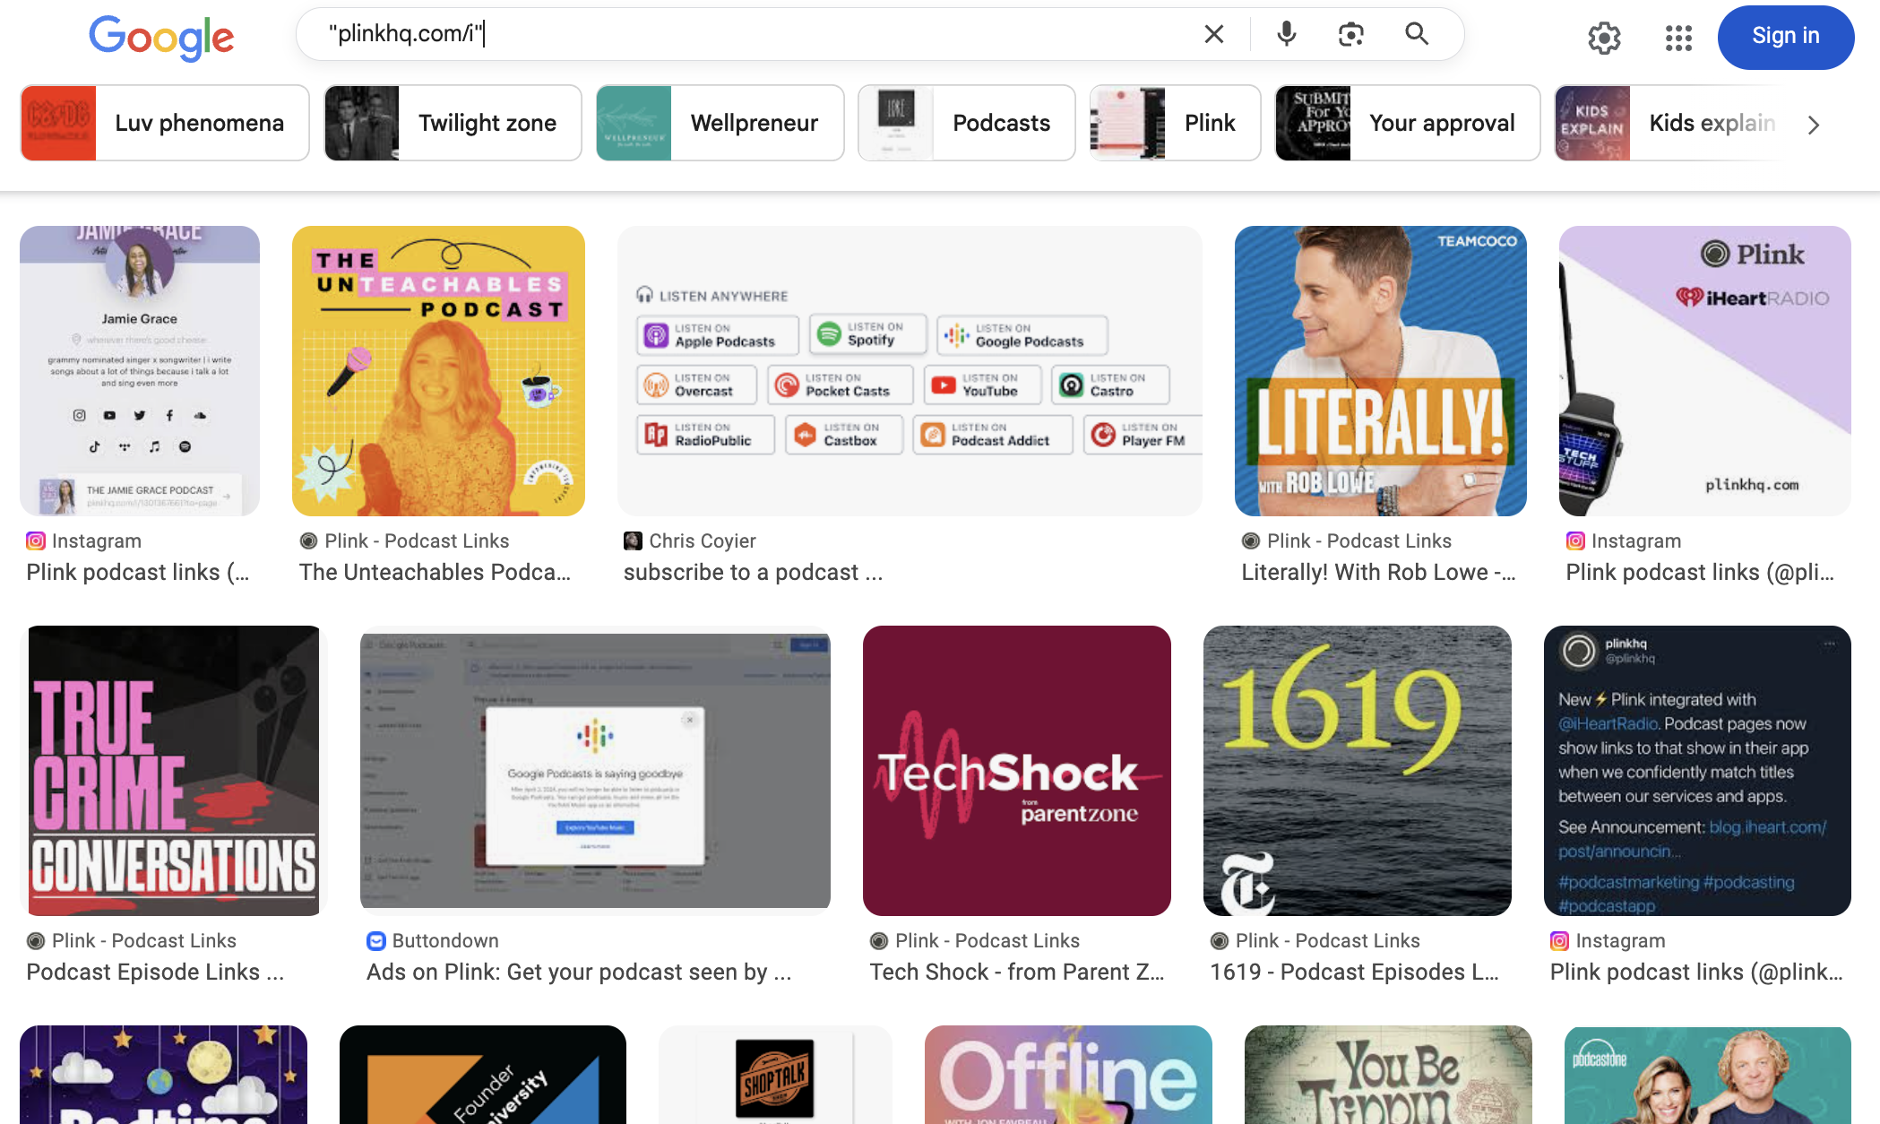Clear the search box text

pos(1213,34)
